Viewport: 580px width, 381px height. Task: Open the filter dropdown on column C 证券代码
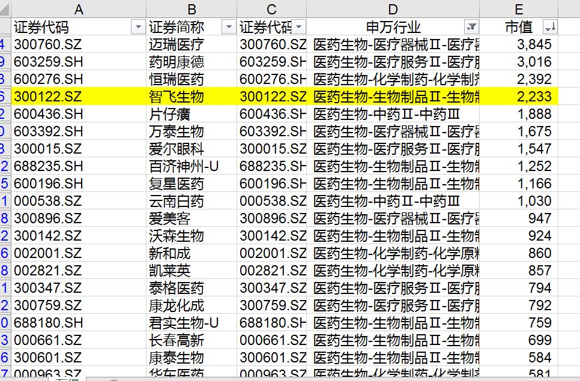300,26
